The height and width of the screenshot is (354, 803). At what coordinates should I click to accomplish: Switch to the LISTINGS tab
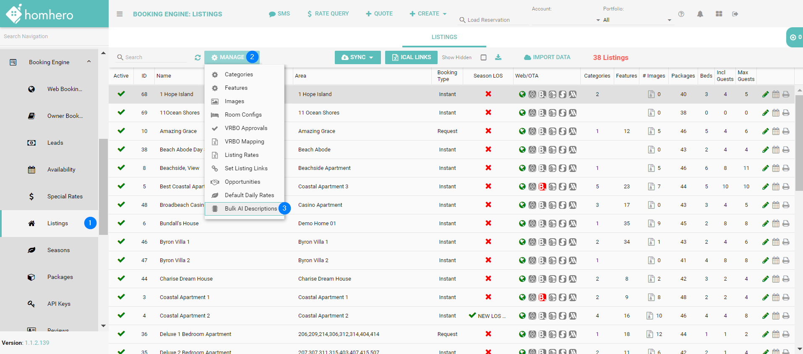coord(444,37)
